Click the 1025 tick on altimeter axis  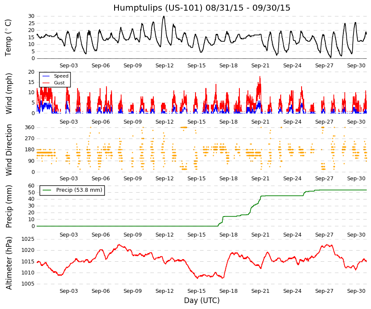click(28, 239)
